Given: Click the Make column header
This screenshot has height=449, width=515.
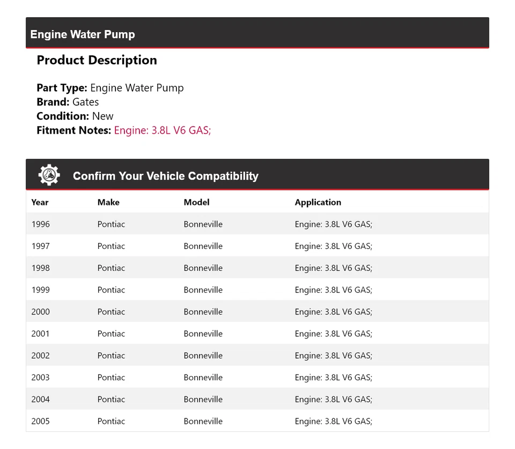Looking at the screenshot, I should point(108,202).
